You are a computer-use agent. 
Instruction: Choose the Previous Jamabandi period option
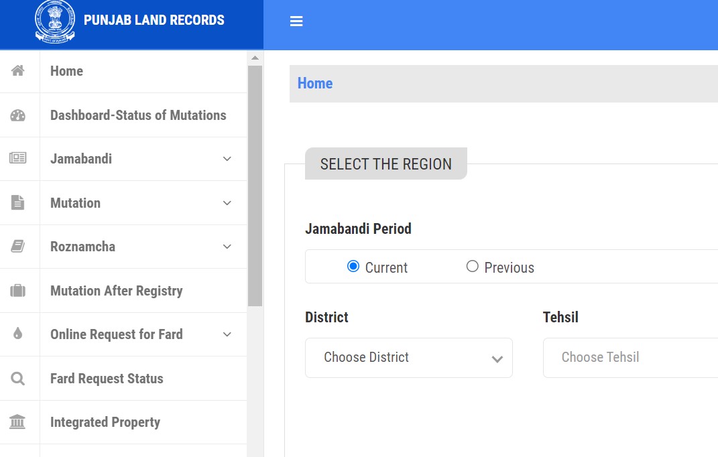[472, 266]
